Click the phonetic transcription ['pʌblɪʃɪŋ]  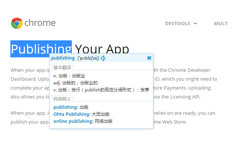88,58
